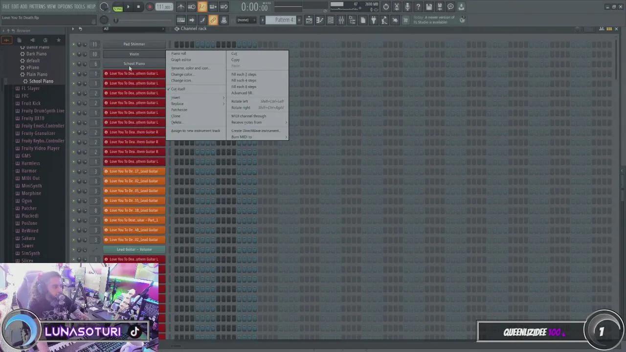Click the export download toolbar icon

[461, 7]
